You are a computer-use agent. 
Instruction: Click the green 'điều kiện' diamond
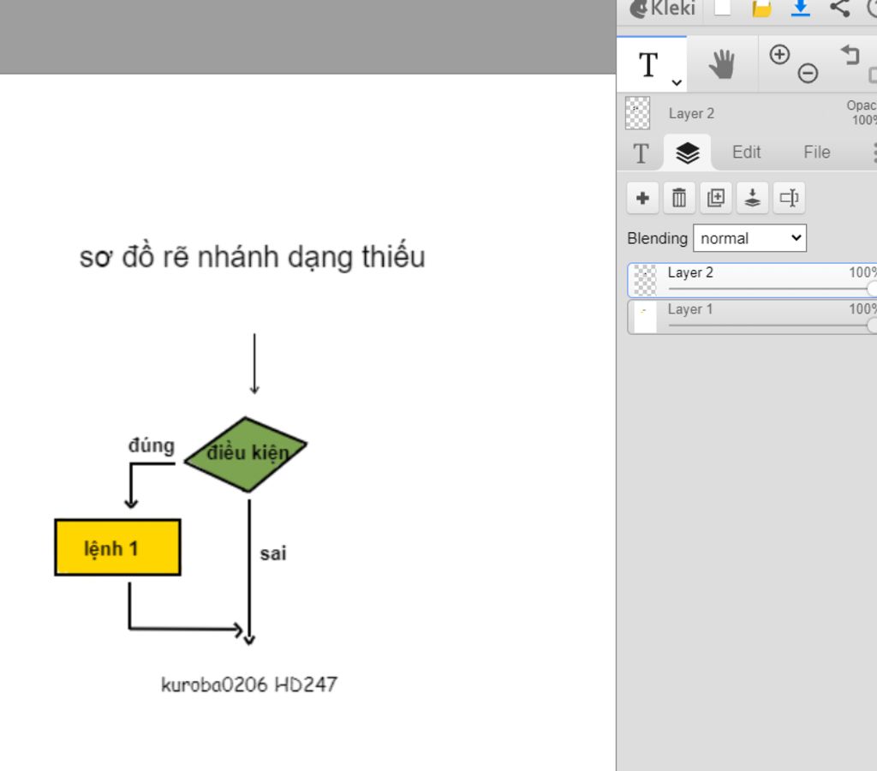(x=246, y=454)
